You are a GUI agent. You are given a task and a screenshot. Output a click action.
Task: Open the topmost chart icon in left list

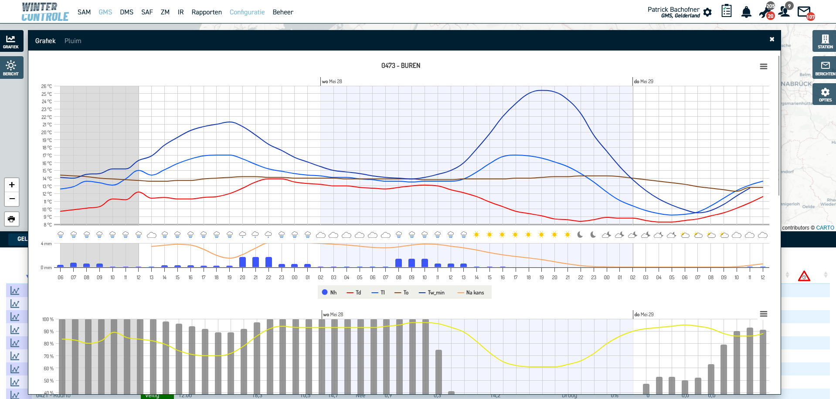coord(15,291)
